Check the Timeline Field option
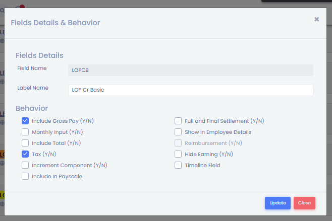Viewport: 332px width, 221px height. [178, 165]
